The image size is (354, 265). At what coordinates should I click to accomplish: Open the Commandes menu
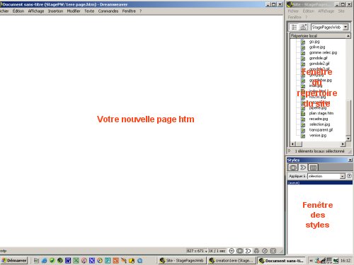[108, 11]
